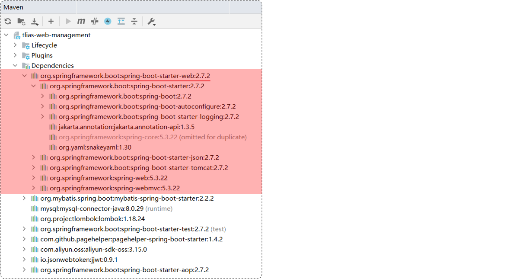Click library icon beside spring-boot-starter-tomcat:2.7.2

click(x=44, y=168)
